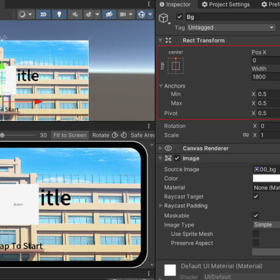Open the Scene view shading mode icon
The image size is (280, 280).
pos(23,15)
